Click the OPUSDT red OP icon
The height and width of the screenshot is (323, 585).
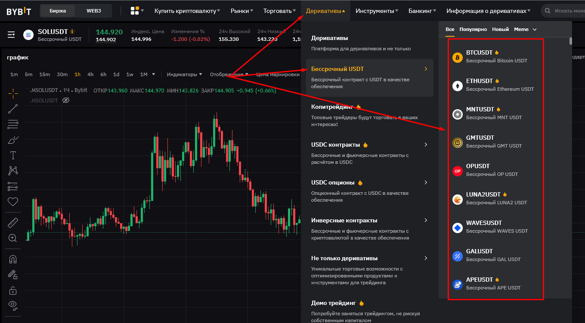(x=458, y=171)
